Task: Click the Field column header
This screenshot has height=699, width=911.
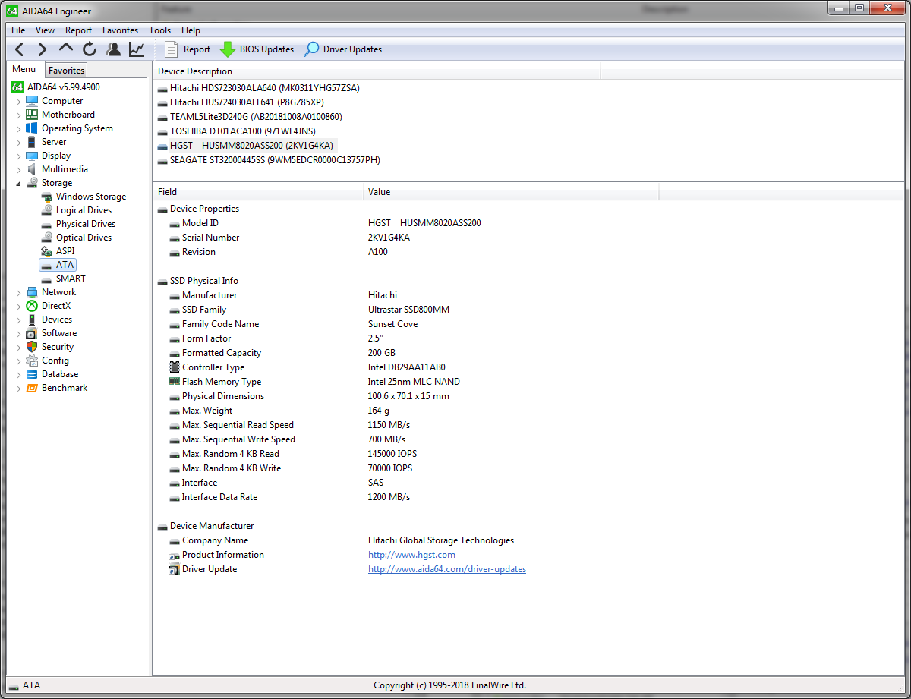Action: click(x=257, y=192)
